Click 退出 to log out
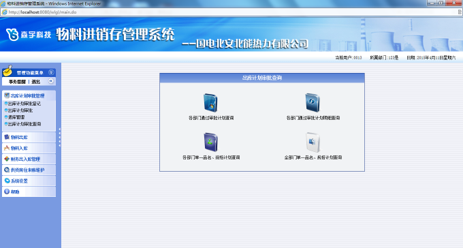The width and height of the screenshot is (463, 248). (x=35, y=82)
